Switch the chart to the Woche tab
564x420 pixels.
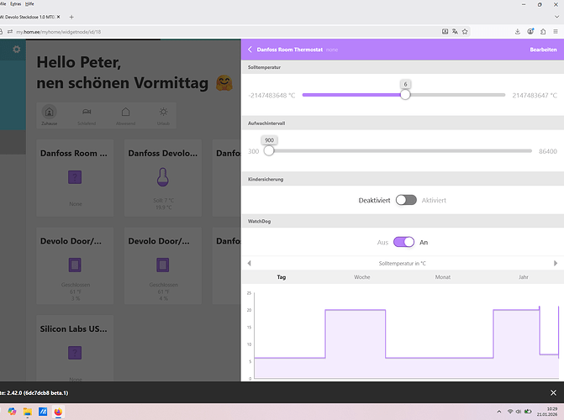[x=361, y=276]
